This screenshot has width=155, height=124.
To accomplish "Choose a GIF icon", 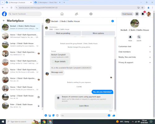I will pyautogui.click(x=57, y=115).
